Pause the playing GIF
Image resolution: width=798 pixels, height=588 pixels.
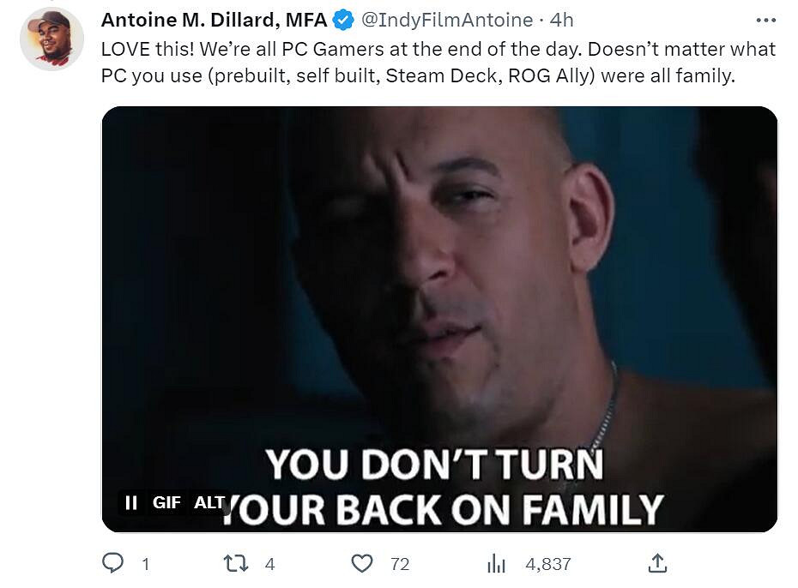(x=130, y=502)
